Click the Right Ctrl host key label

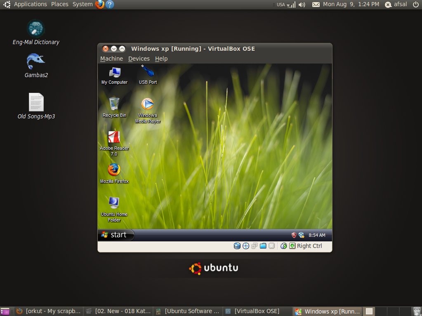309,246
